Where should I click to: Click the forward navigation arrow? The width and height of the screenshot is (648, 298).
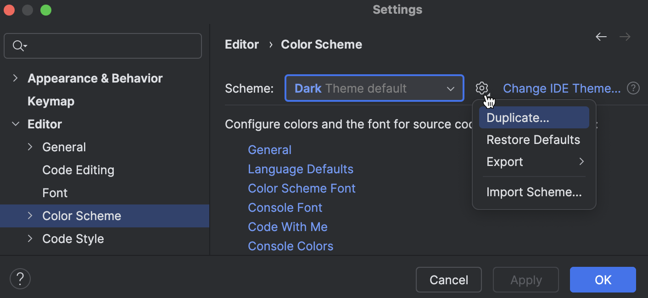(x=625, y=37)
